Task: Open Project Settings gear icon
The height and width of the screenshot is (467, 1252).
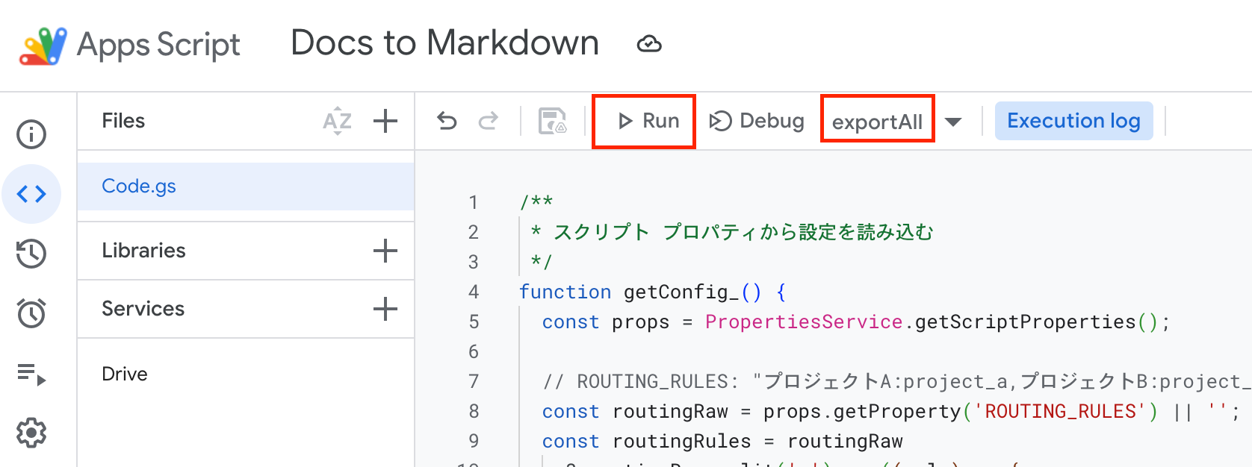Action: tap(31, 433)
